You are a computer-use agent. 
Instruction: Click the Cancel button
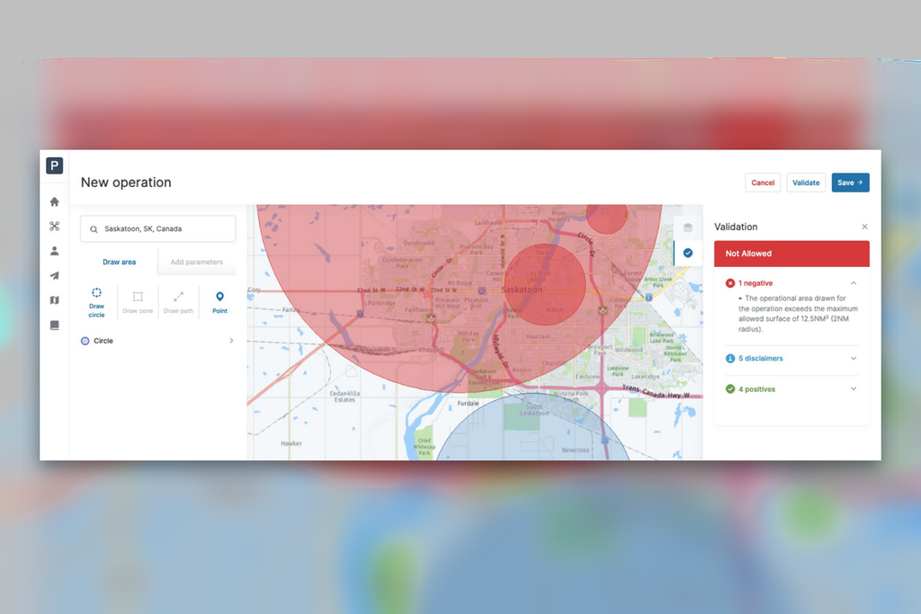763,182
